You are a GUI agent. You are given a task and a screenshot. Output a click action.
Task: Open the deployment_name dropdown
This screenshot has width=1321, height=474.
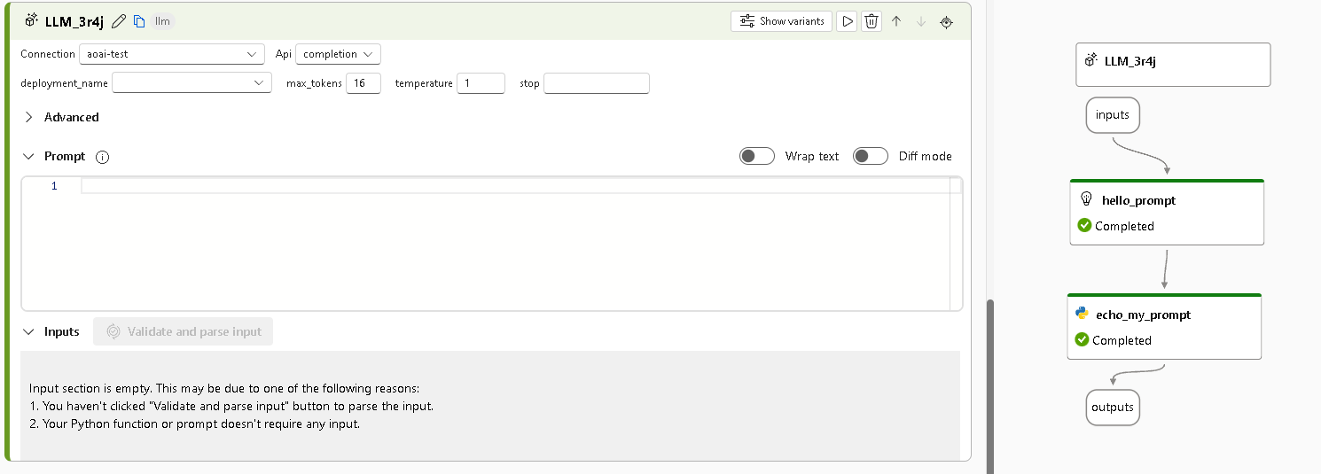click(192, 83)
